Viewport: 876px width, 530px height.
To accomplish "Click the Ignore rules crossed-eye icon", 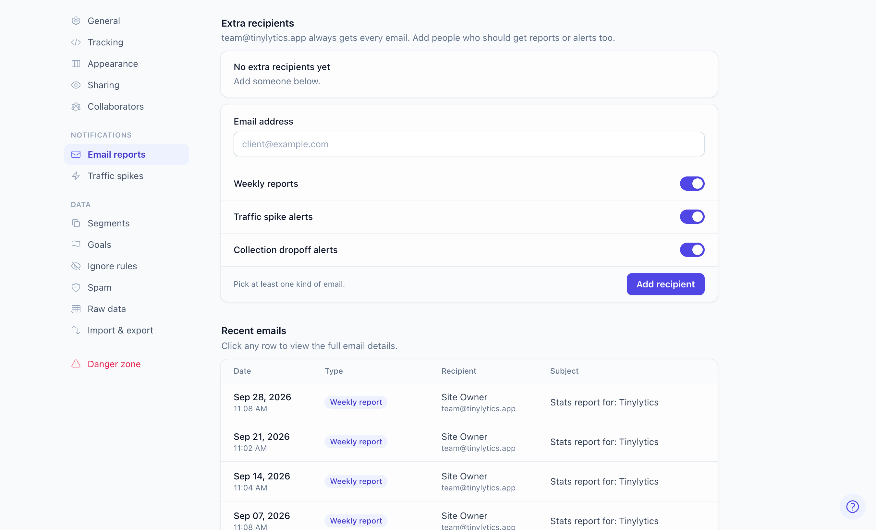I will tap(76, 266).
